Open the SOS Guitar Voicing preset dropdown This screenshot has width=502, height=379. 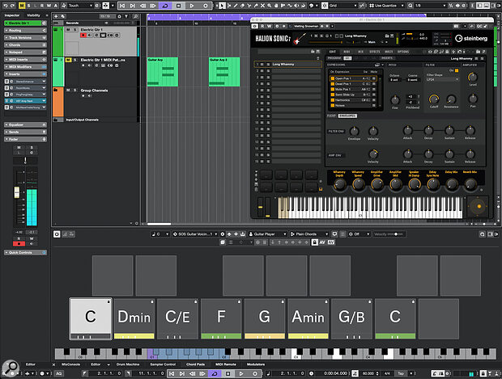(x=195, y=234)
